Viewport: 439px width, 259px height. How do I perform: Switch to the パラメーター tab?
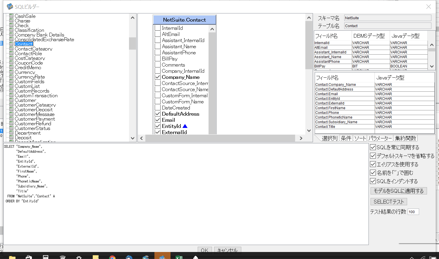[x=380, y=138]
